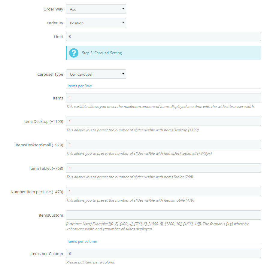Expand the Carousel Type dropdown

(x=96, y=74)
